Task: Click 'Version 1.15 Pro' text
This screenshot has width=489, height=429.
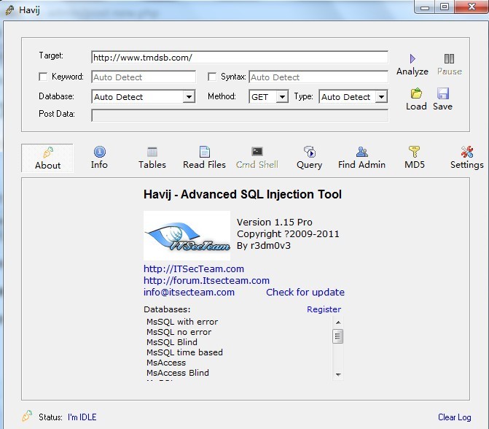Action: (275, 223)
